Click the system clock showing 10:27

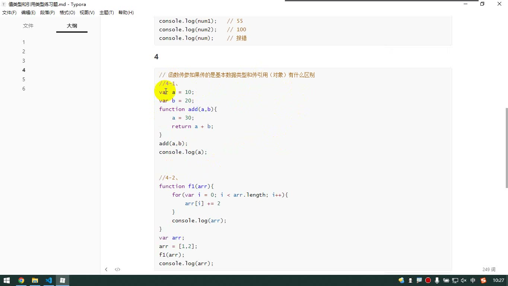pos(498,280)
